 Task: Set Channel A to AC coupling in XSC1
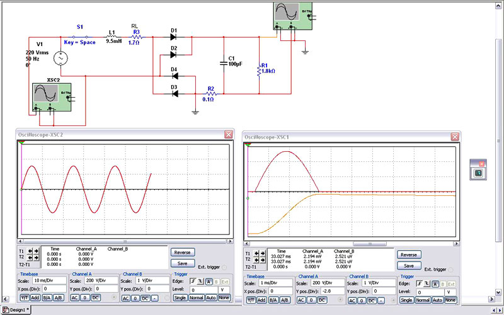(x=302, y=301)
